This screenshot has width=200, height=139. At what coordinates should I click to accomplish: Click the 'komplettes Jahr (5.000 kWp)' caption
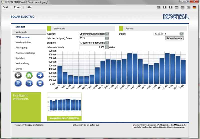pyautogui.click(x=64, y=118)
